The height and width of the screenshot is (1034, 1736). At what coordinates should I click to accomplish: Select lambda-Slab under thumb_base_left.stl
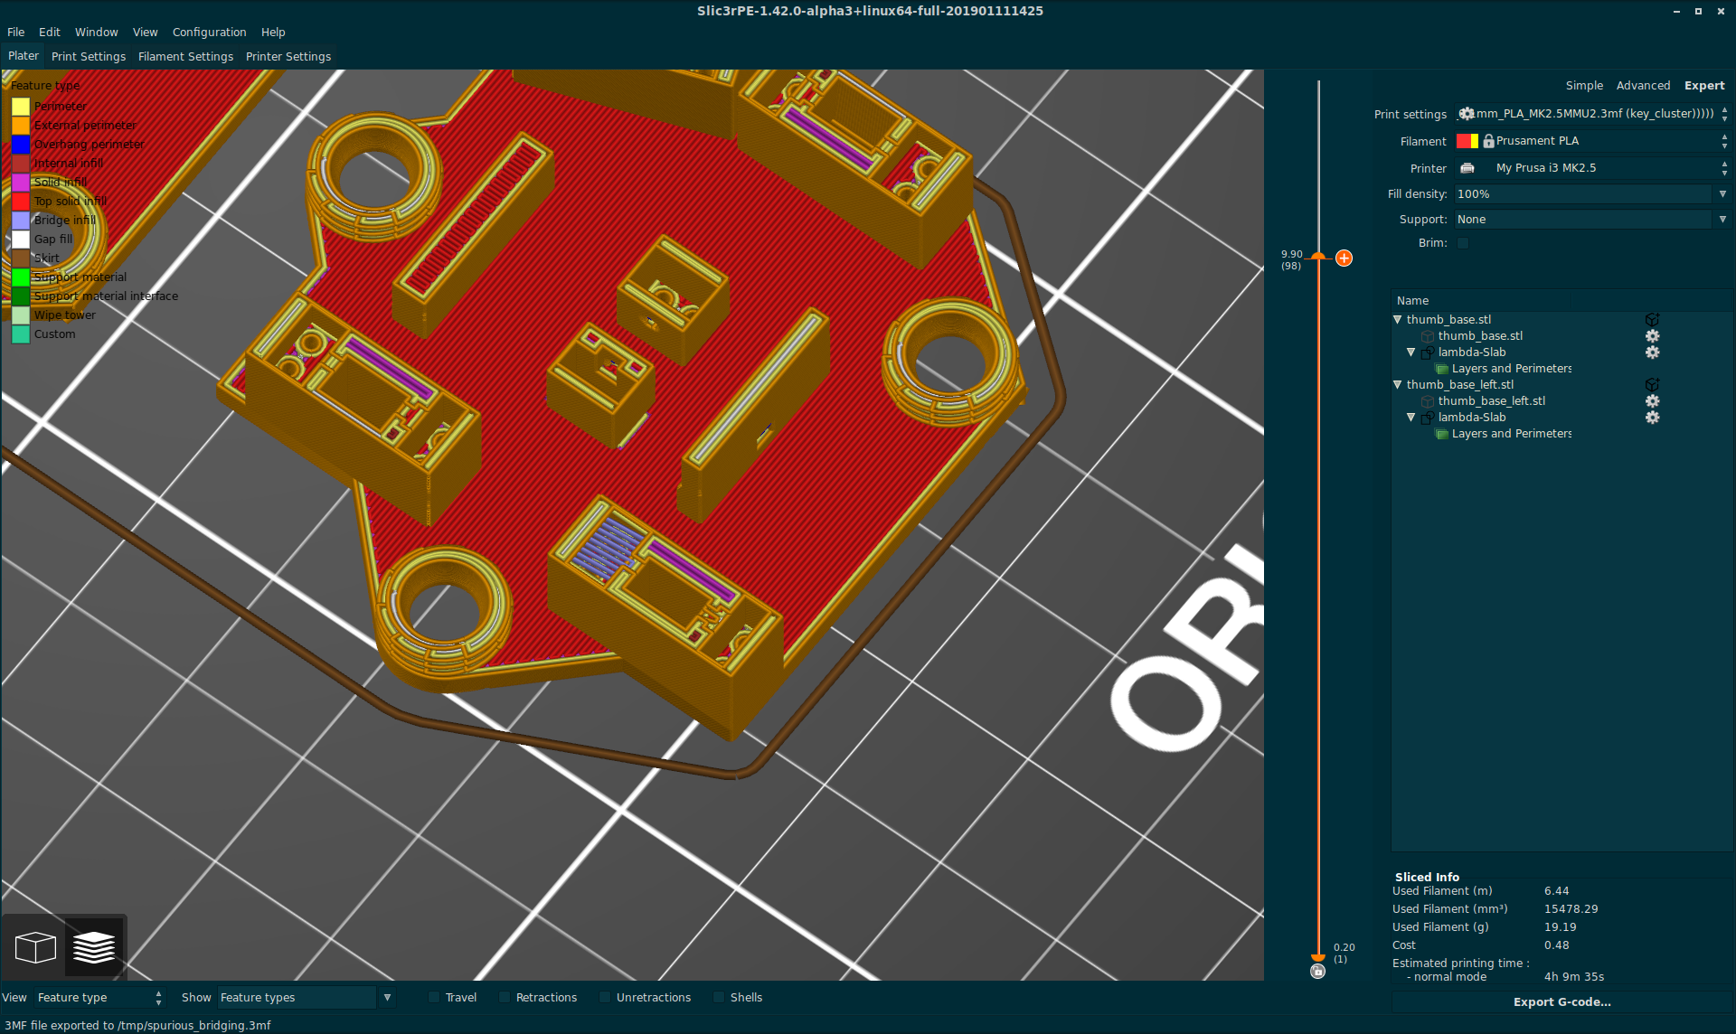1472,417
